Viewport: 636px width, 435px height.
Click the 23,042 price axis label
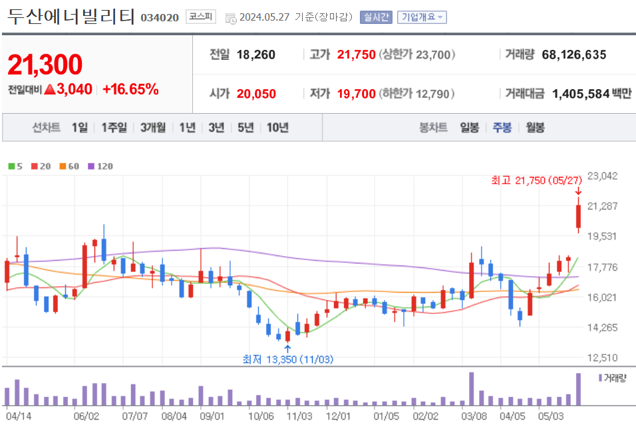point(602,176)
